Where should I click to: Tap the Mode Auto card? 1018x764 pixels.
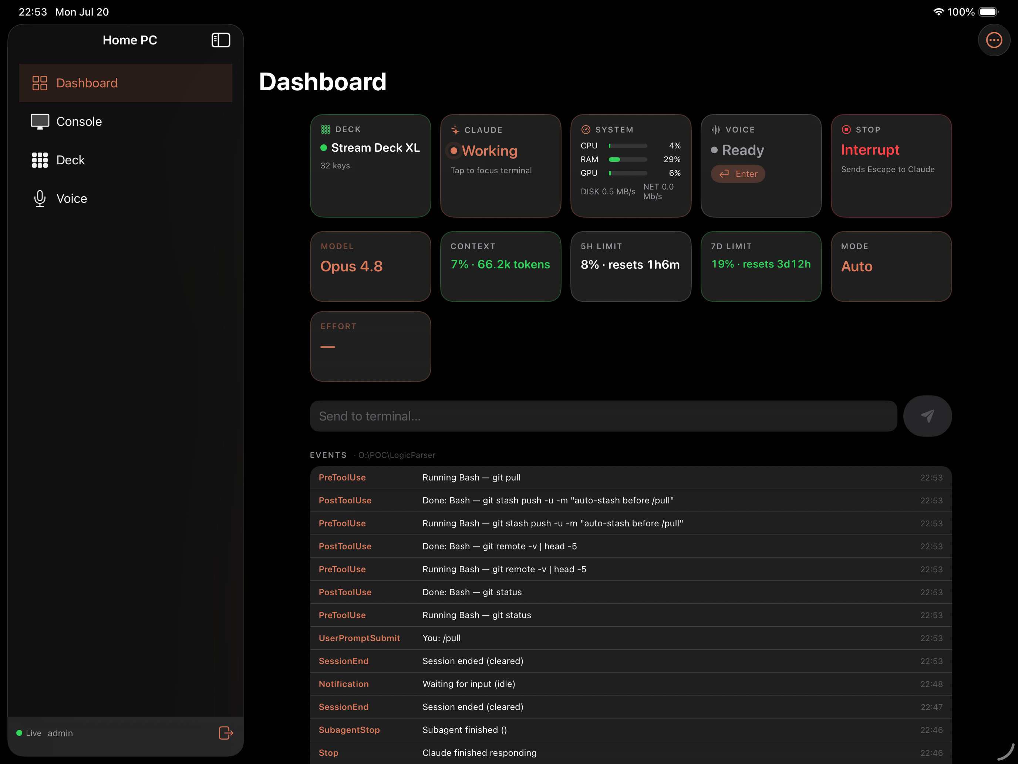[891, 266]
